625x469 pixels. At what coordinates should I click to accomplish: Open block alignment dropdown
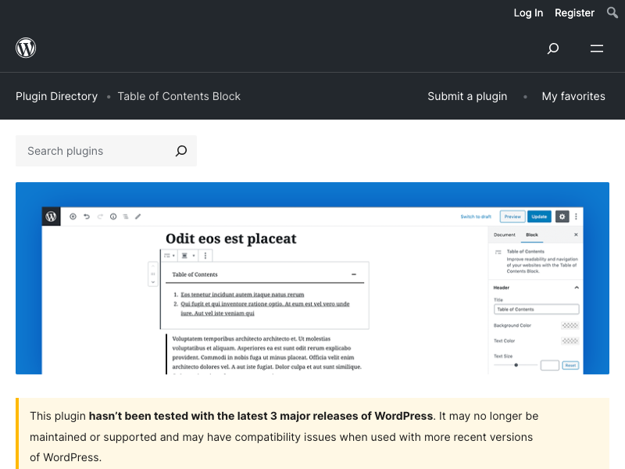tap(188, 256)
